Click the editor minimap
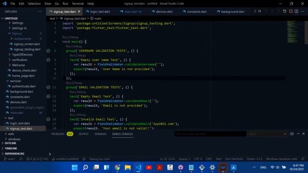 (x=293, y=32)
